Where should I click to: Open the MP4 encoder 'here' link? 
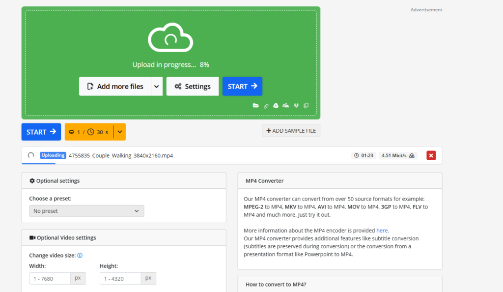tap(382, 231)
